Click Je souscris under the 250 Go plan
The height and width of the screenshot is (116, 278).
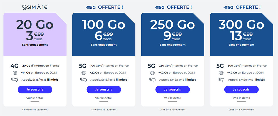pyautogui.click(x=173, y=89)
